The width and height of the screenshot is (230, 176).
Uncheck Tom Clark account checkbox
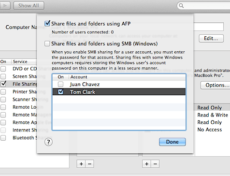coord(61,92)
